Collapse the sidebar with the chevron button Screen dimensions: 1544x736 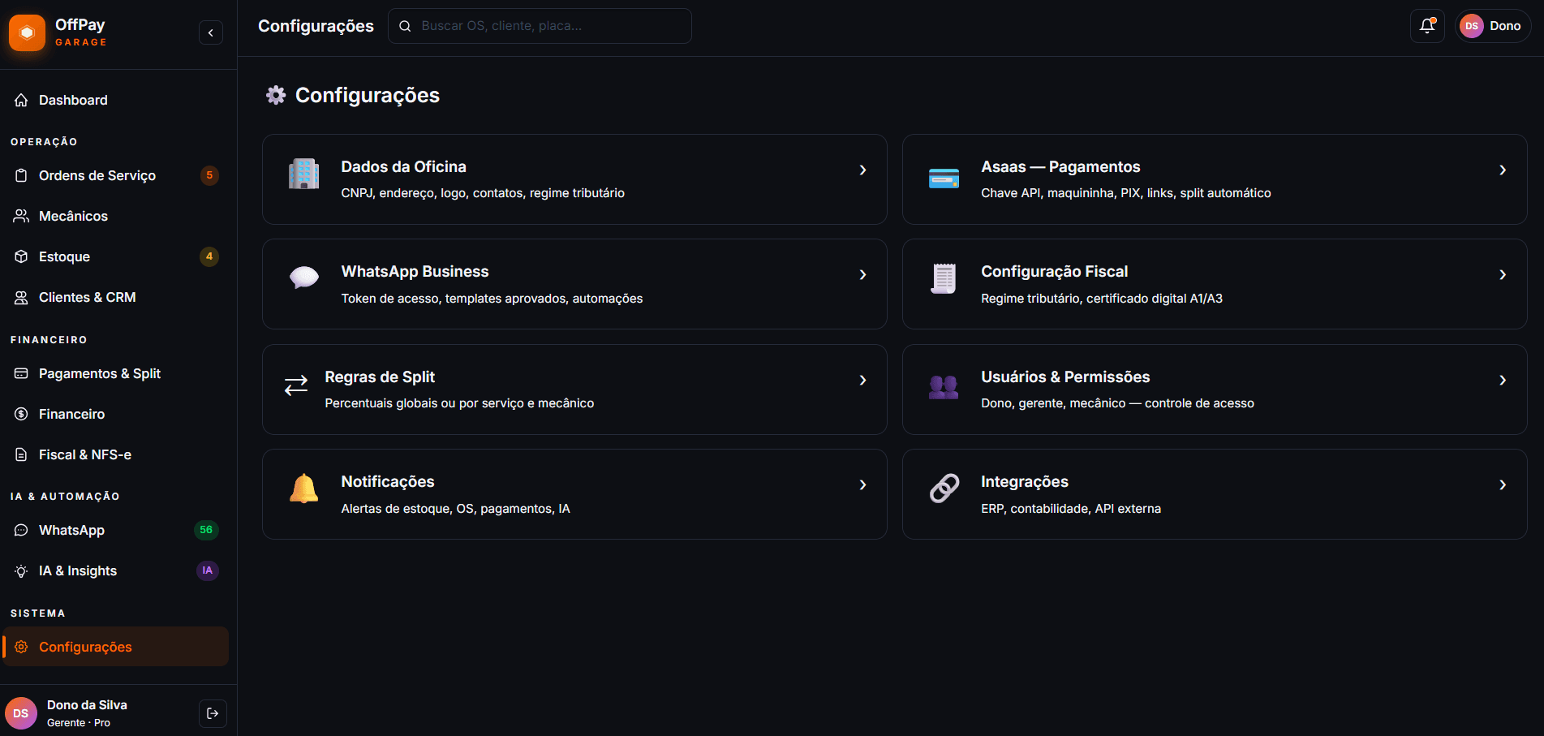(x=211, y=32)
